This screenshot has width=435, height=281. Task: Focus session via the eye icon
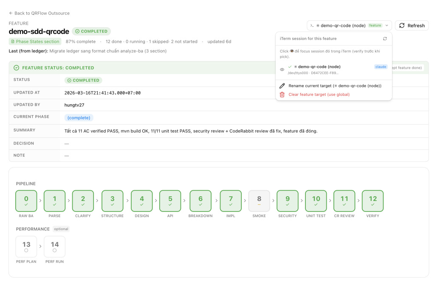pyautogui.click(x=282, y=70)
